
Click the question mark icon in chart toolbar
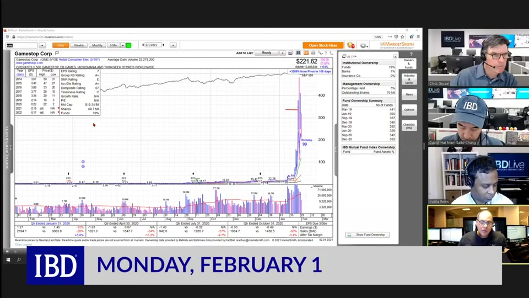pos(326,53)
